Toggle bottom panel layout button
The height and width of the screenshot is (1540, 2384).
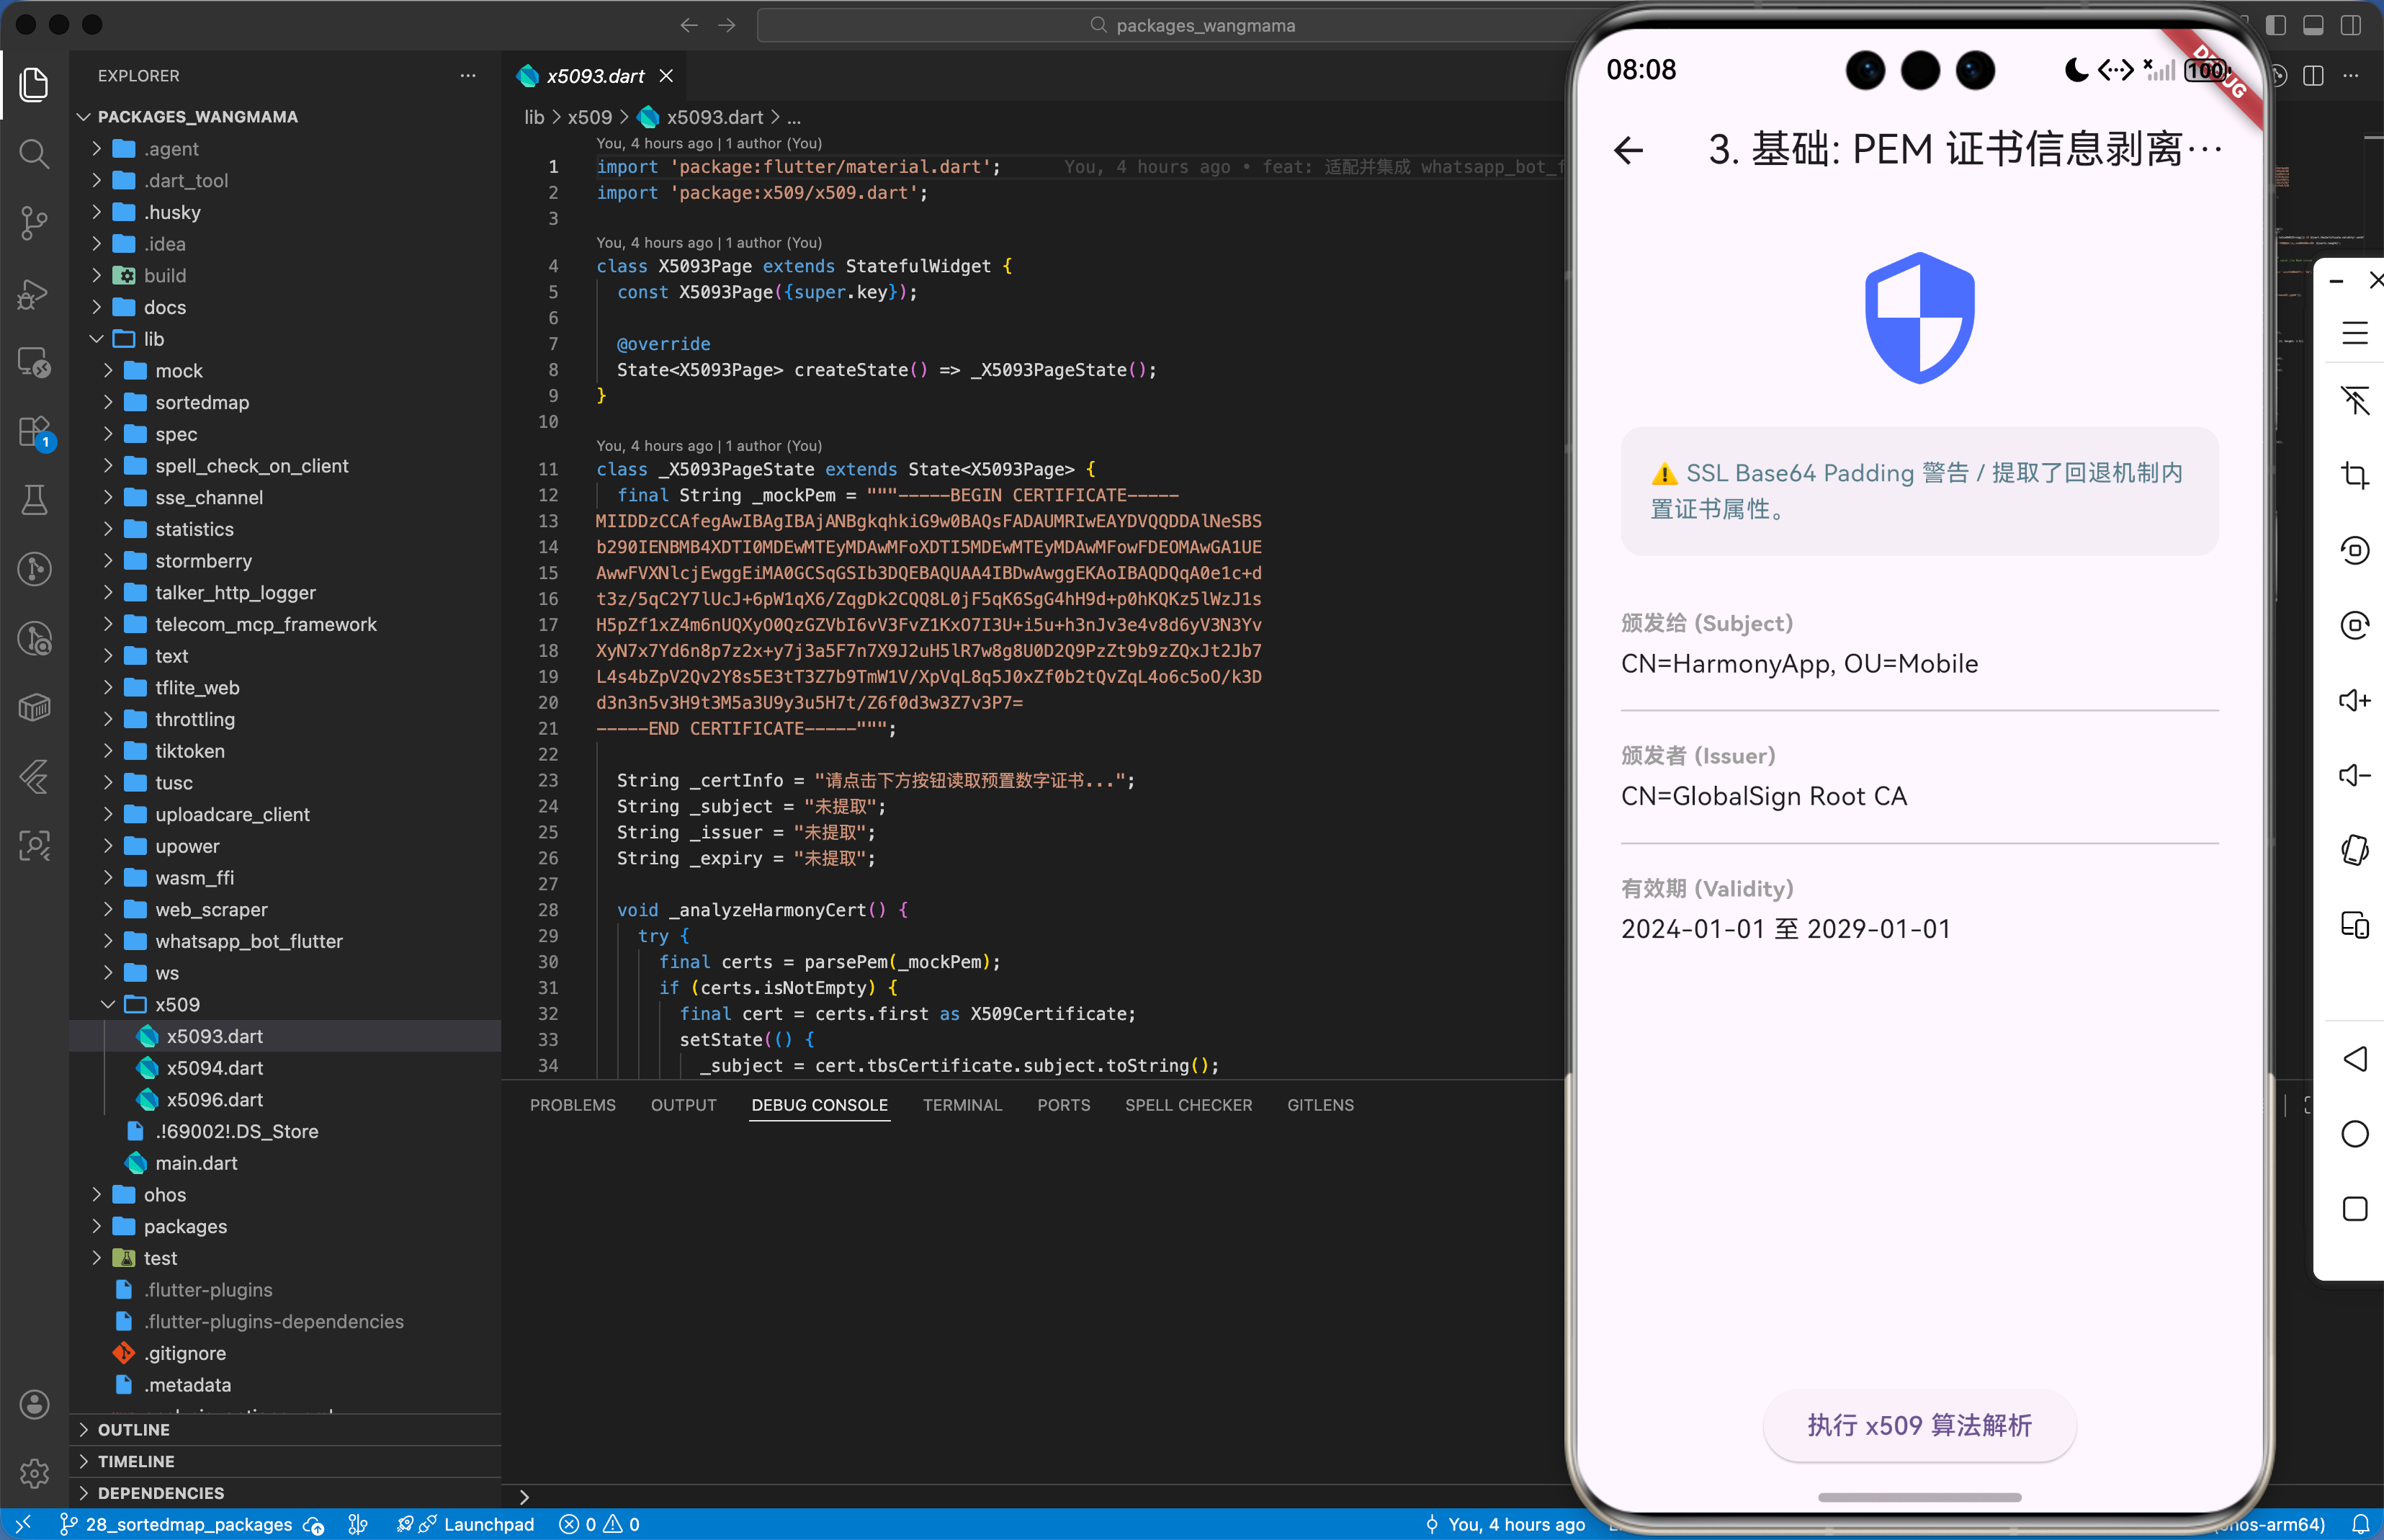[x=2313, y=25]
